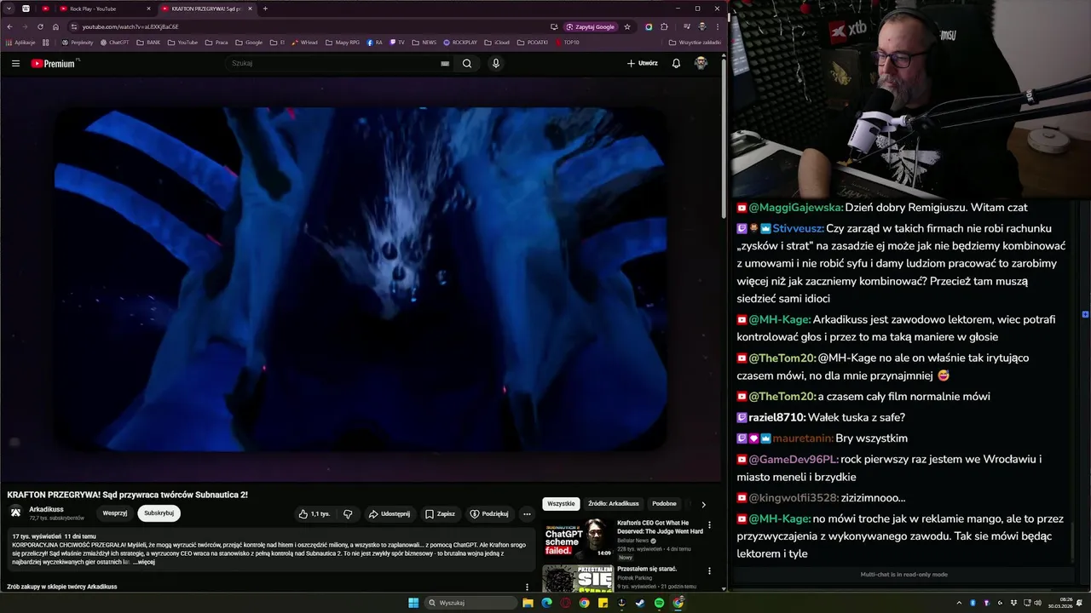Open the Przestałem się starać thumbnail
Screen dimensions: 1091x613
coord(578,578)
